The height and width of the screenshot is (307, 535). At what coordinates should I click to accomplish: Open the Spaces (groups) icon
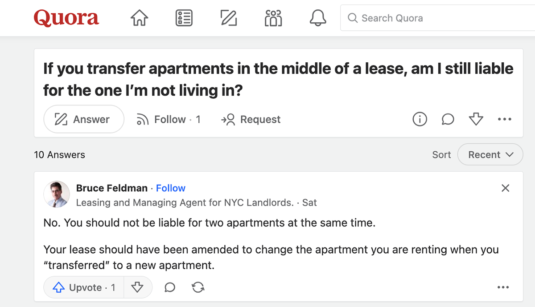point(273,18)
